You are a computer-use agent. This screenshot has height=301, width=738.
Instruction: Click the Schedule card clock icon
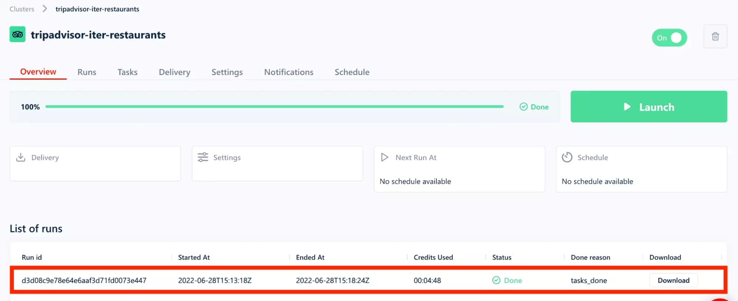(x=567, y=158)
